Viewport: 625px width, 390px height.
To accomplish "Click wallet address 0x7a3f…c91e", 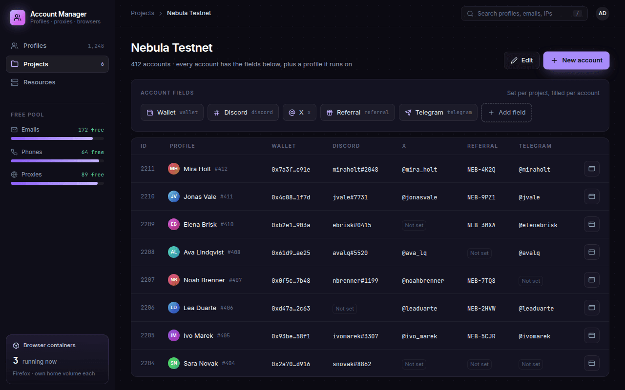I will 291,170.
